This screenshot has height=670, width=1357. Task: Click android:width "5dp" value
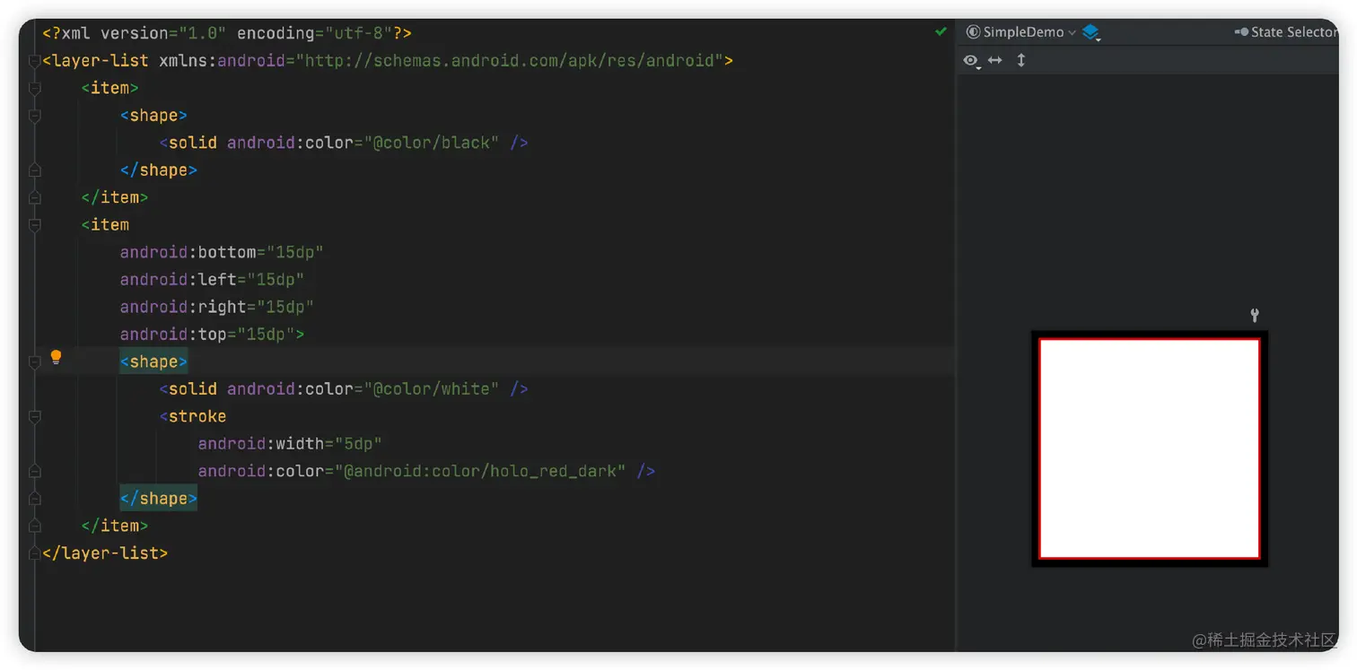tap(358, 444)
